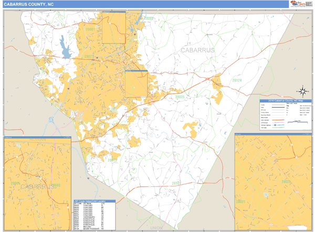The width and height of the screenshot is (315, 232).
Task: Click the center inset outline square on map
Action: 136,84
